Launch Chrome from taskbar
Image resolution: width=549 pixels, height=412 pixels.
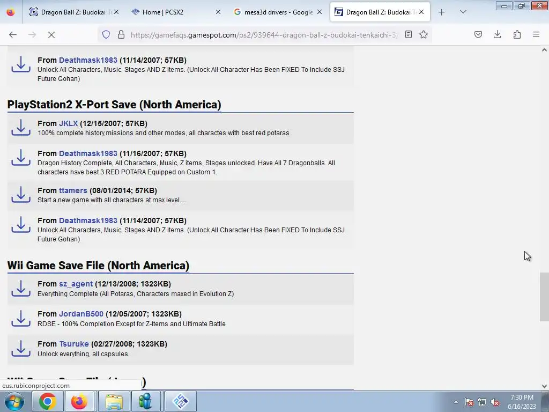pyautogui.click(x=48, y=401)
